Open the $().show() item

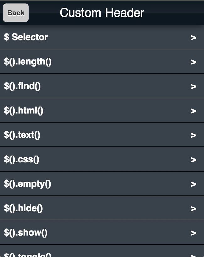pos(102,232)
